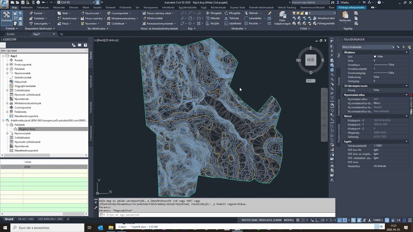413x232 pixels.
Task: Select the Elforgatás rotate tool
Action: pos(232,13)
